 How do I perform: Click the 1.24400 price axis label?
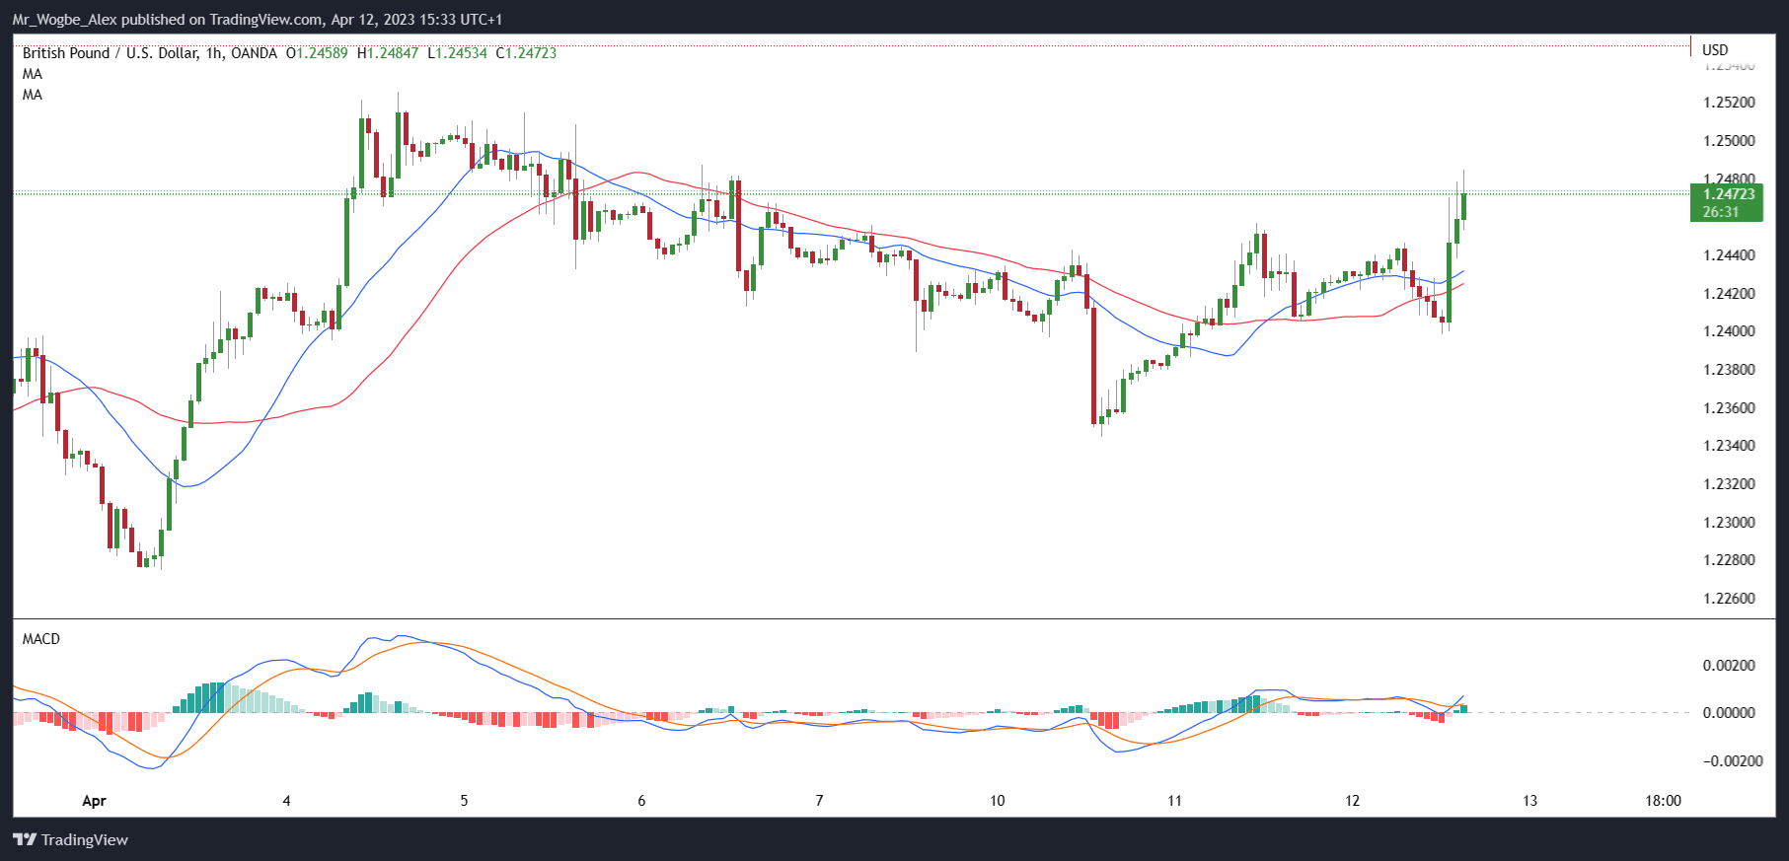[1729, 255]
